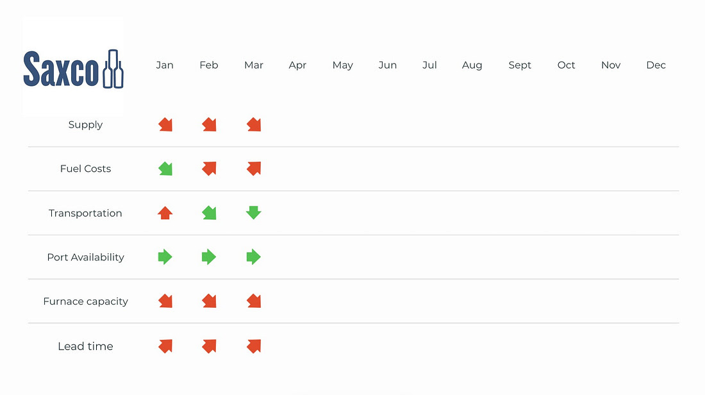This screenshot has width=705, height=395.
Task: Click March's Port Availability green arrow
Action: tap(254, 257)
